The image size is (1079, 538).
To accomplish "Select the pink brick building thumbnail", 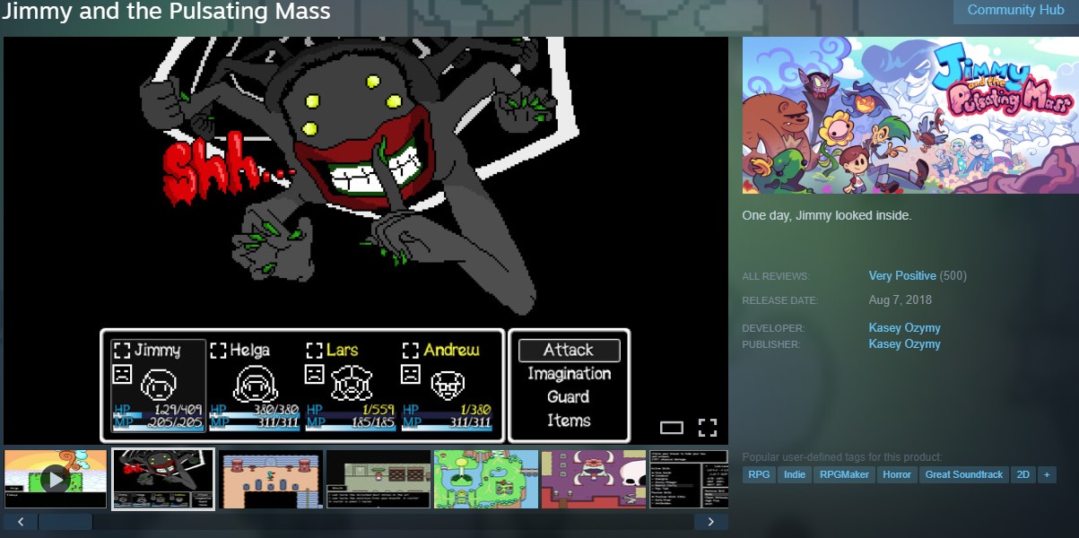I will tap(271, 480).
